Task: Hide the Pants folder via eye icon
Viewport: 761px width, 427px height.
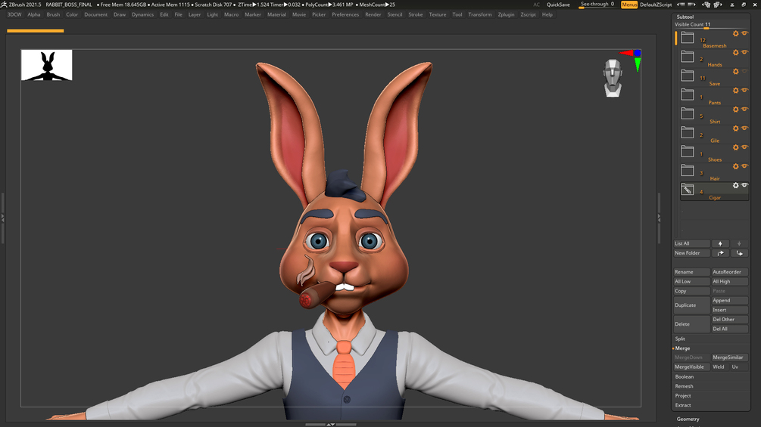Action: tap(744, 90)
